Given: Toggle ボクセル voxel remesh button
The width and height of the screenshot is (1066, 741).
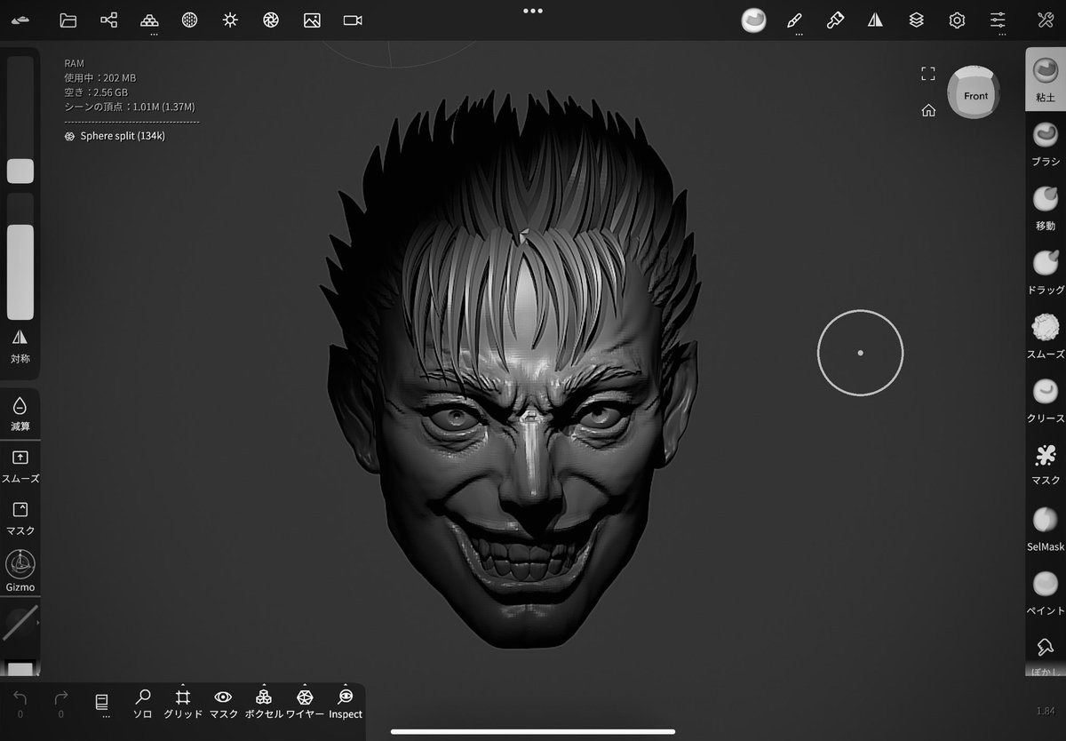Looking at the screenshot, I should pyautogui.click(x=263, y=704).
